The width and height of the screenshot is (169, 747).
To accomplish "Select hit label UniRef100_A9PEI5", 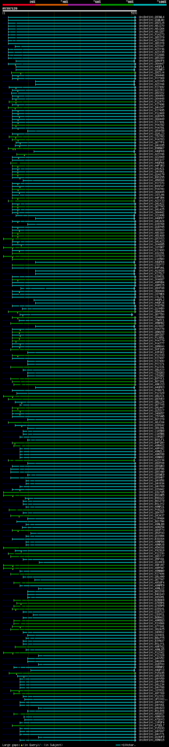I will pos(151,285).
